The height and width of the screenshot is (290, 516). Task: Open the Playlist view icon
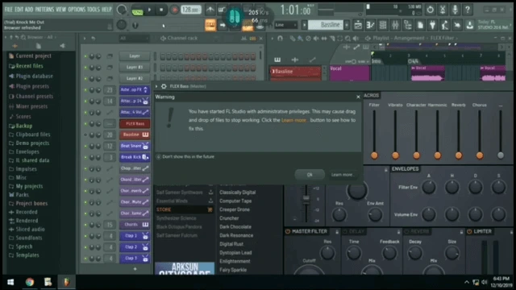pyautogui.click(x=358, y=25)
